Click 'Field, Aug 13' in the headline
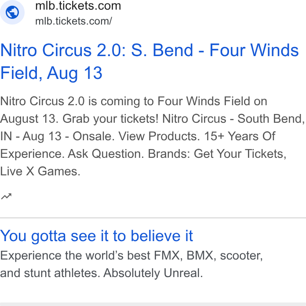 51,73
